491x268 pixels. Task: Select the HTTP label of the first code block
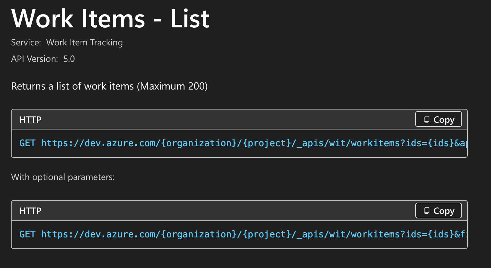(30, 120)
